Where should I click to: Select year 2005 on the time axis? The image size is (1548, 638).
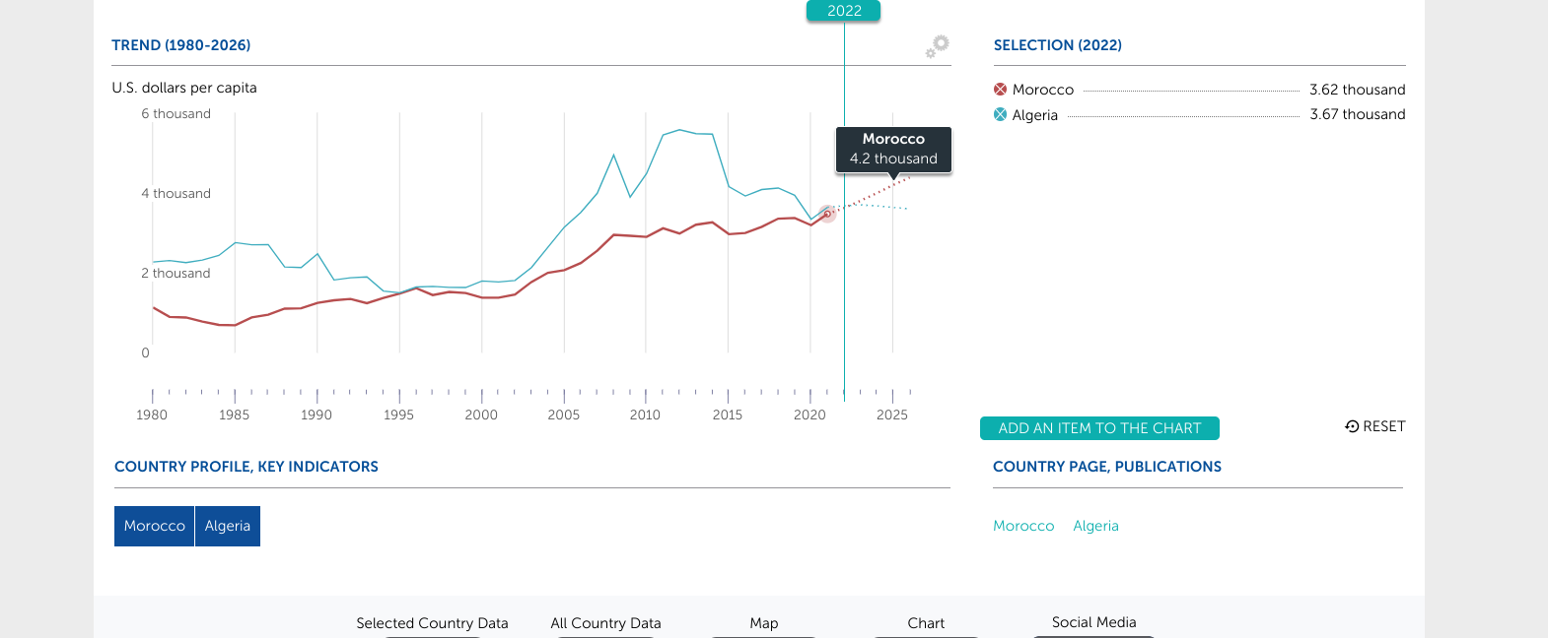click(564, 415)
